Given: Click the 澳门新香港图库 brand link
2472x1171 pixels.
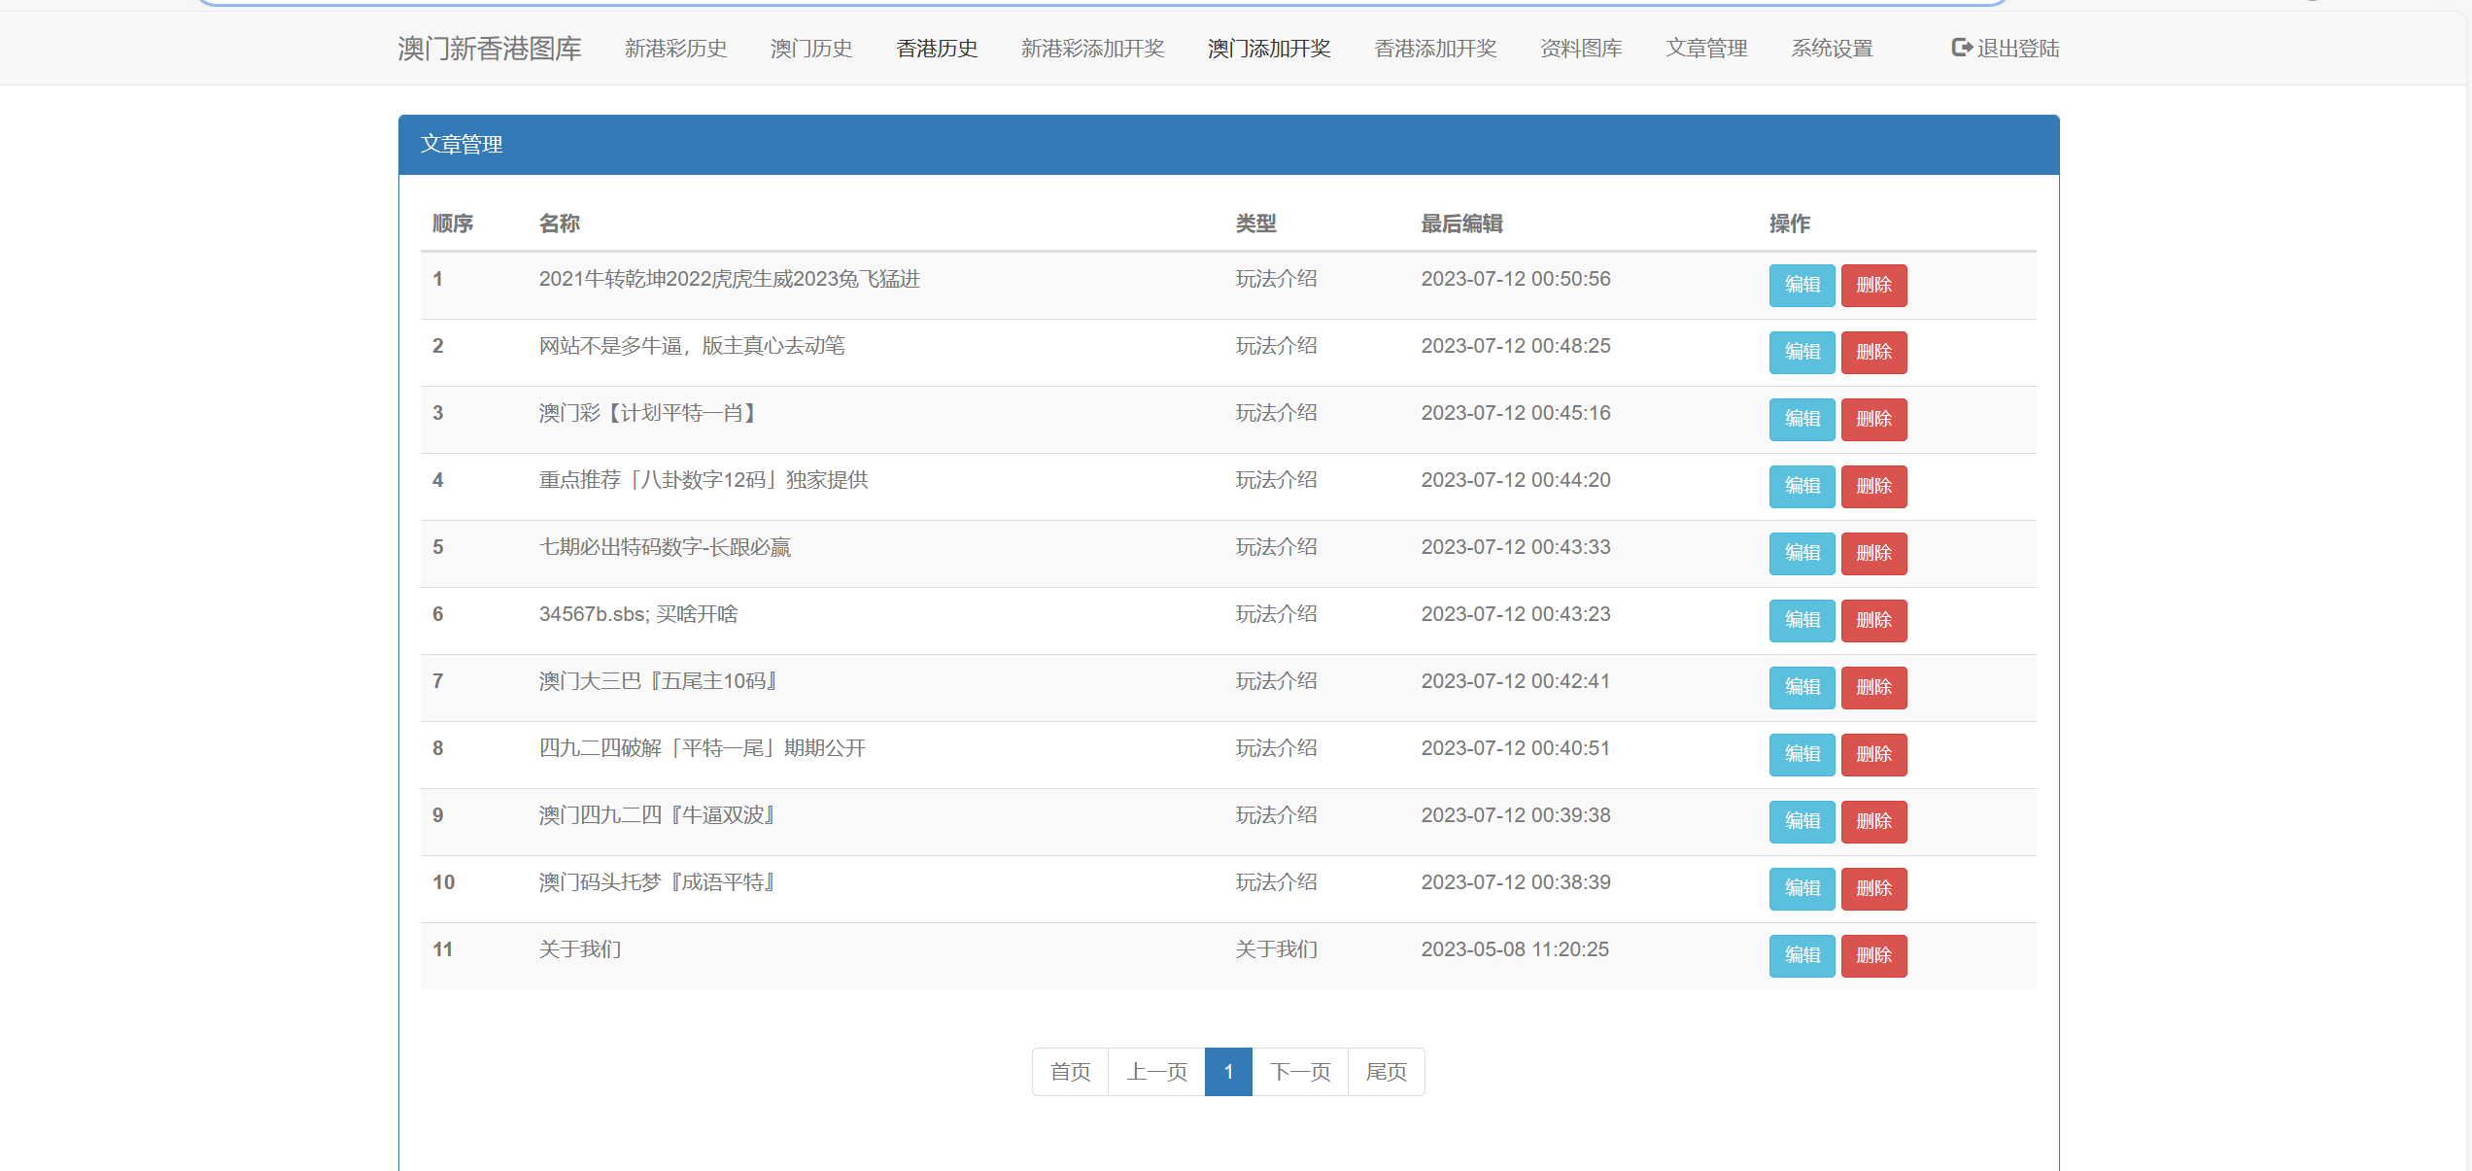Looking at the screenshot, I should point(489,49).
